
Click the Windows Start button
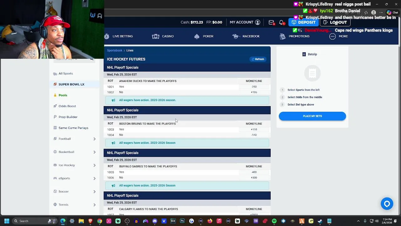click(x=7, y=221)
